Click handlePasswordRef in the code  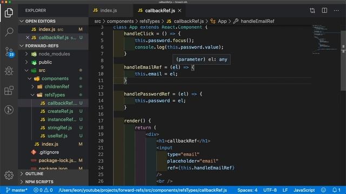147,94
